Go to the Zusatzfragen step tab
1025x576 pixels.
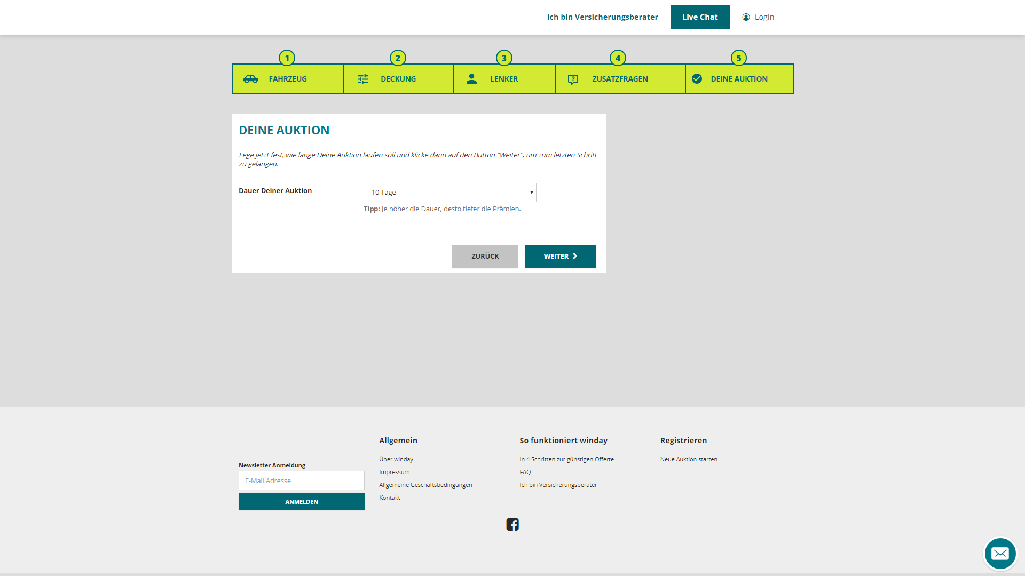pyautogui.click(x=620, y=79)
